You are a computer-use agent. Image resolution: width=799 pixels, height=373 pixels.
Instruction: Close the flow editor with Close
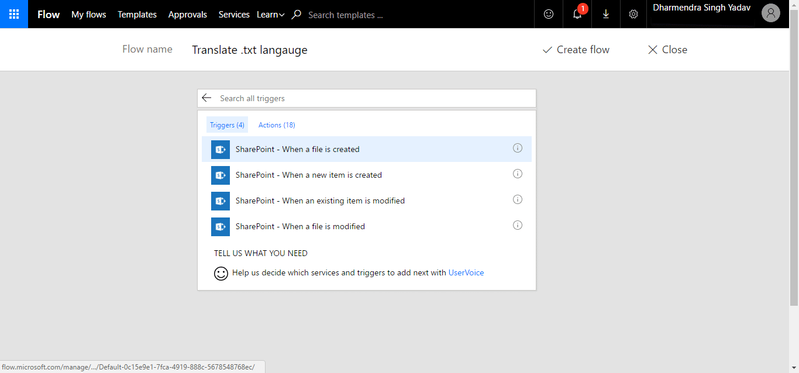(x=667, y=50)
